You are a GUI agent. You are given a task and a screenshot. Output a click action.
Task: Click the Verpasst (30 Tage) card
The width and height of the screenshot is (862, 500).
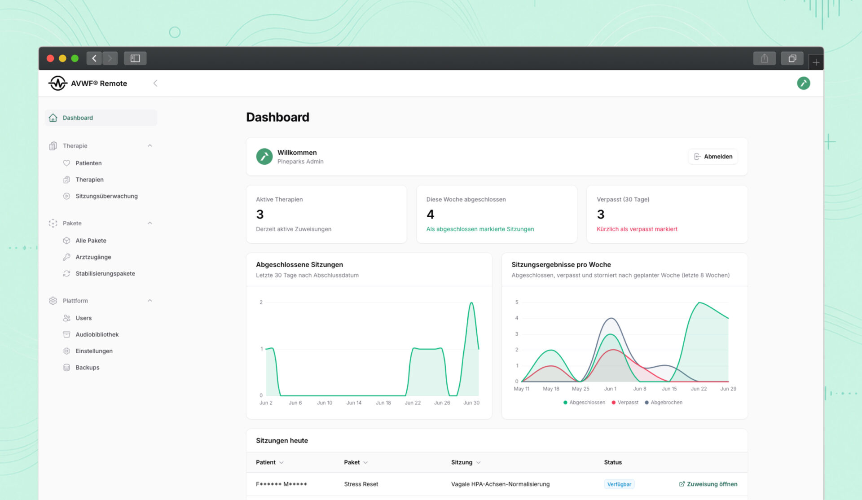tap(667, 215)
